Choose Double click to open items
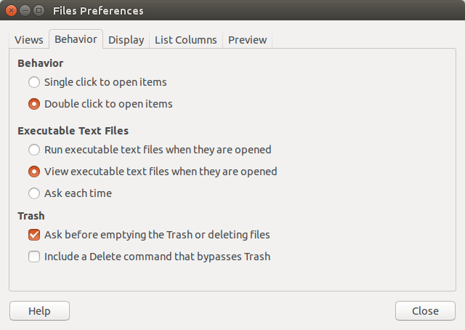The width and height of the screenshot is (465, 330). coord(34,104)
